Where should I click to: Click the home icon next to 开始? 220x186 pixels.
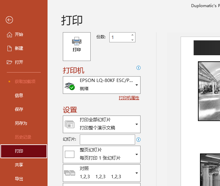pyautogui.click(x=10, y=35)
